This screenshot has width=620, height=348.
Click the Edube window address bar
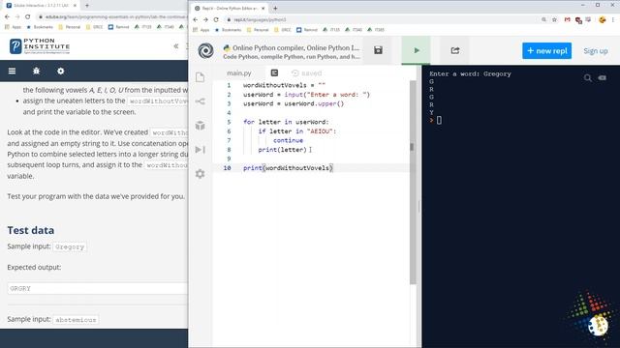point(112,17)
